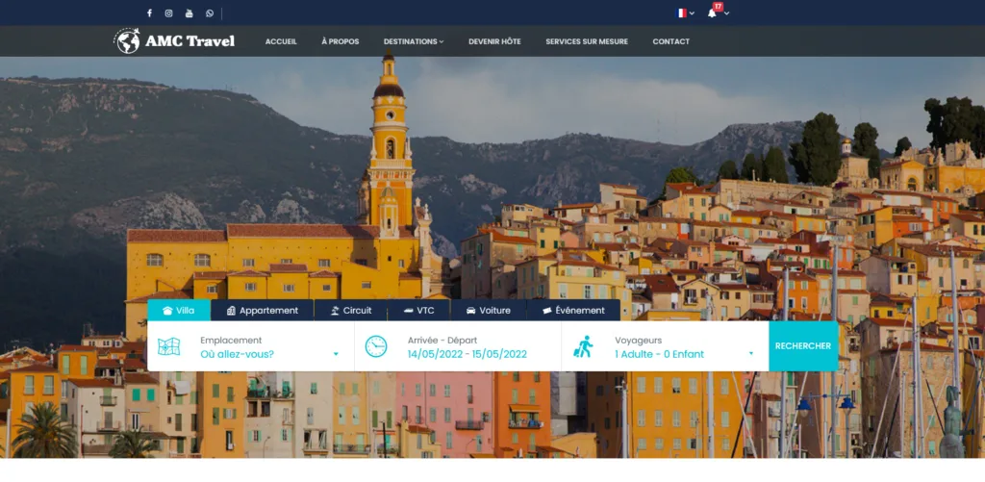Click the AMC Travel globe logo

[127, 41]
